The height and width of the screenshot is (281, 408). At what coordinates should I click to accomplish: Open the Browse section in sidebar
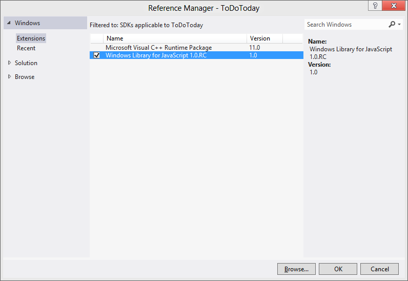tap(25, 77)
